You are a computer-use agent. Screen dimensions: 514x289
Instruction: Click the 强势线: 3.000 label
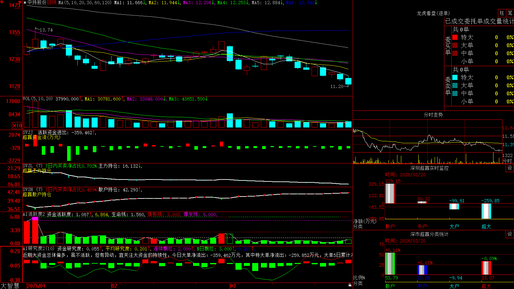pos(164,214)
